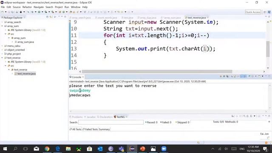Image resolution: width=272 pixels, height=153 pixels.
Task: Open the Refactor menu
Action: (27, 7)
